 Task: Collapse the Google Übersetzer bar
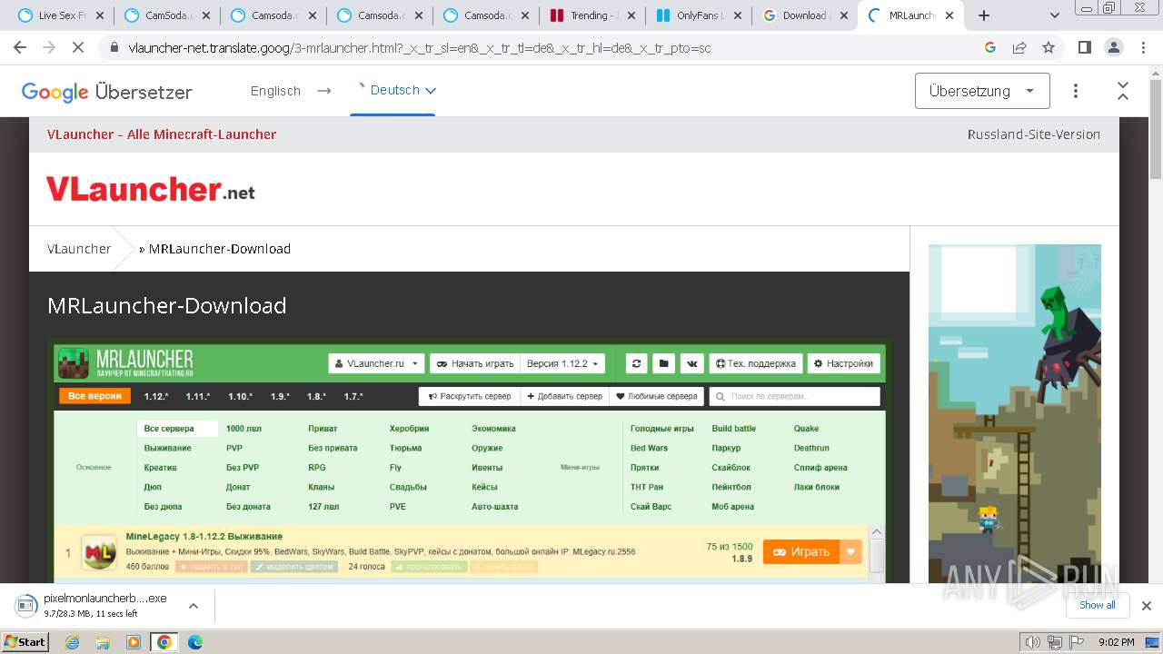coord(1123,91)
